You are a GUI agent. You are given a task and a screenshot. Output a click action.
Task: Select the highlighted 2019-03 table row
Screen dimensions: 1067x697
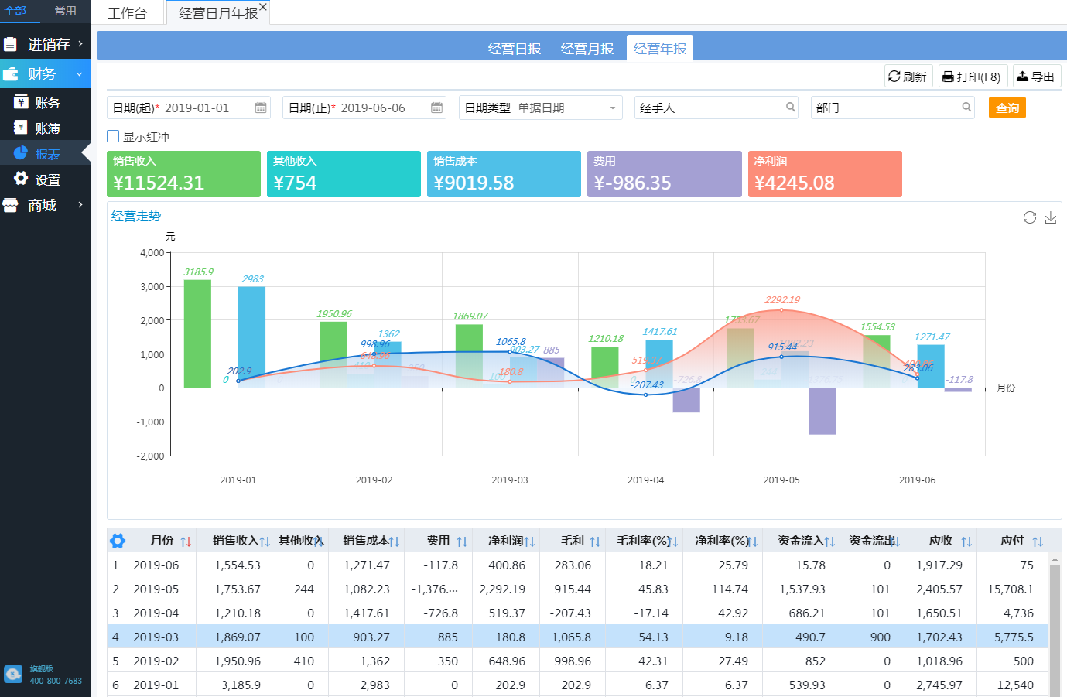click(x=577, y=637)
